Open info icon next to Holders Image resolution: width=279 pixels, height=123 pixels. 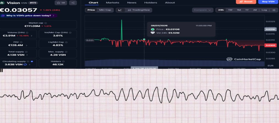63,61
